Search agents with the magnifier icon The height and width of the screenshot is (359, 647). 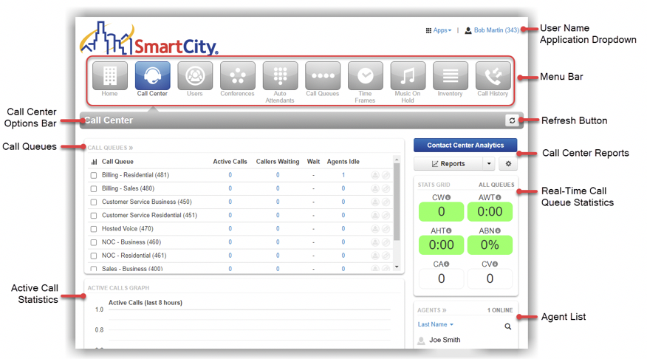pos(508,326)
